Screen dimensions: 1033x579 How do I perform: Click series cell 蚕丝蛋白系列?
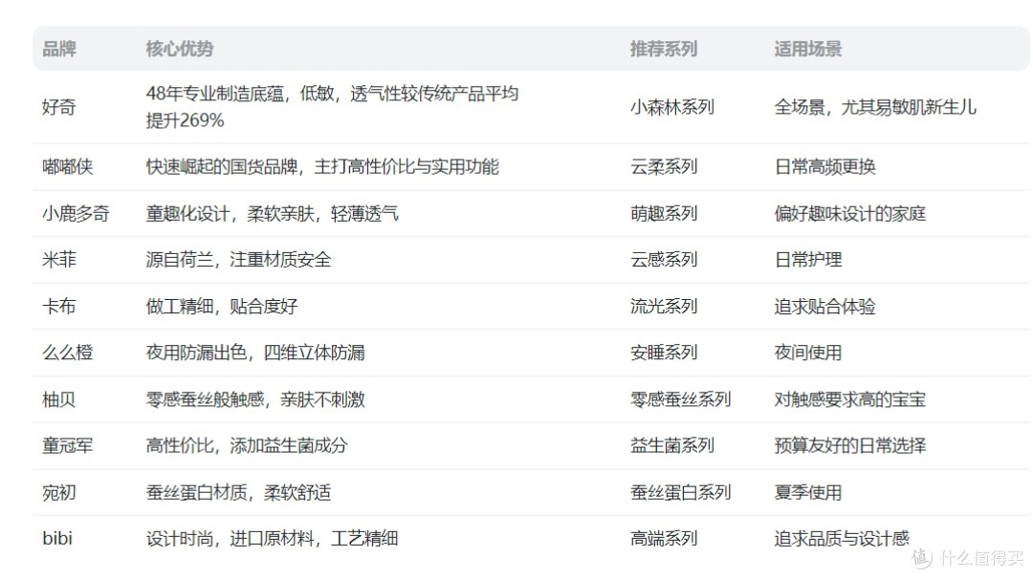681,492
